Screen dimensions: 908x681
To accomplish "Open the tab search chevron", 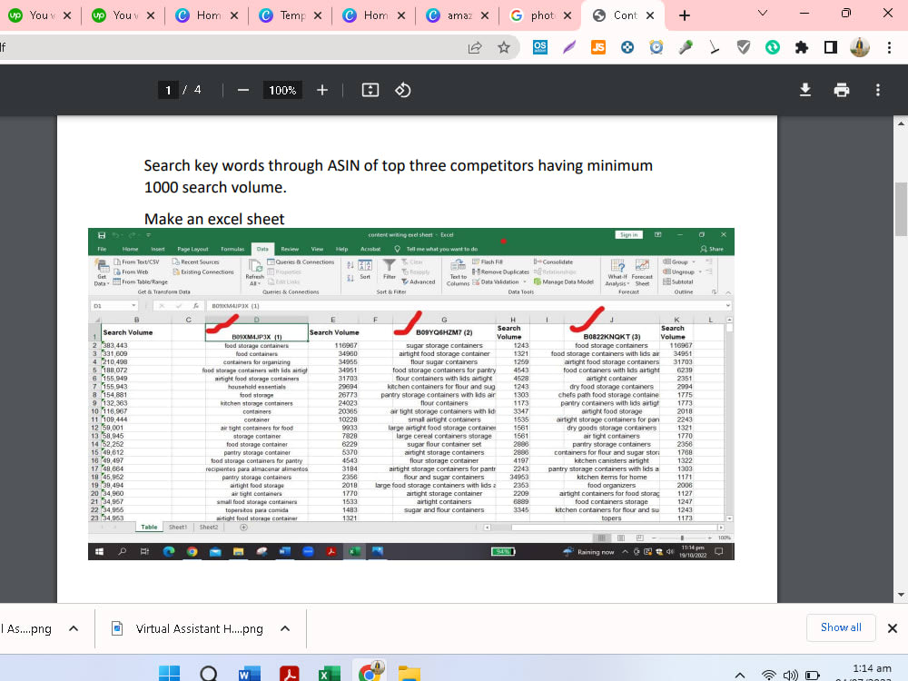I will pos(763,13).
